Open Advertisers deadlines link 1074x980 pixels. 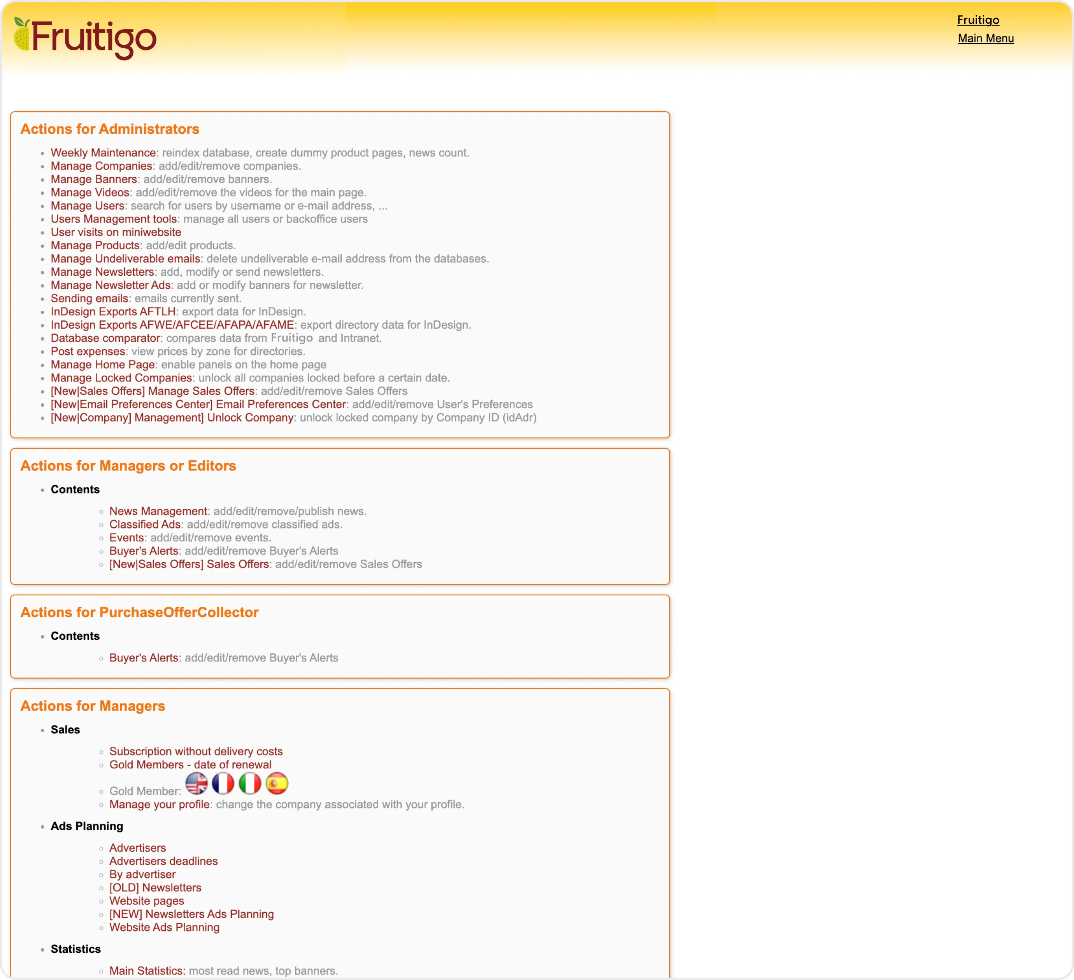click(163, 861)
